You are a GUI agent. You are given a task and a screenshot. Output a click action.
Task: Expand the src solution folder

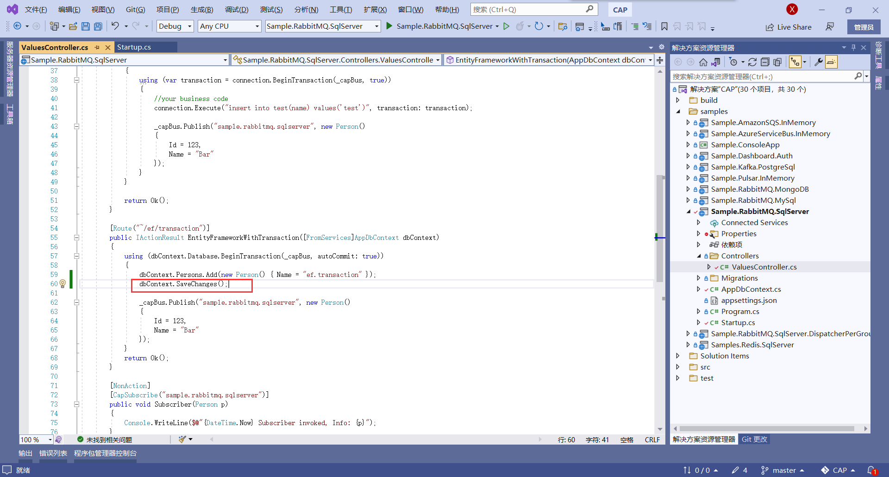tap(678, 367)
